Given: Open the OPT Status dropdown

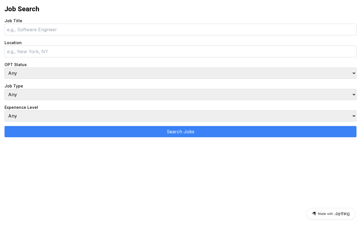Looking at the screenshot, I should (x=180, y=73).
